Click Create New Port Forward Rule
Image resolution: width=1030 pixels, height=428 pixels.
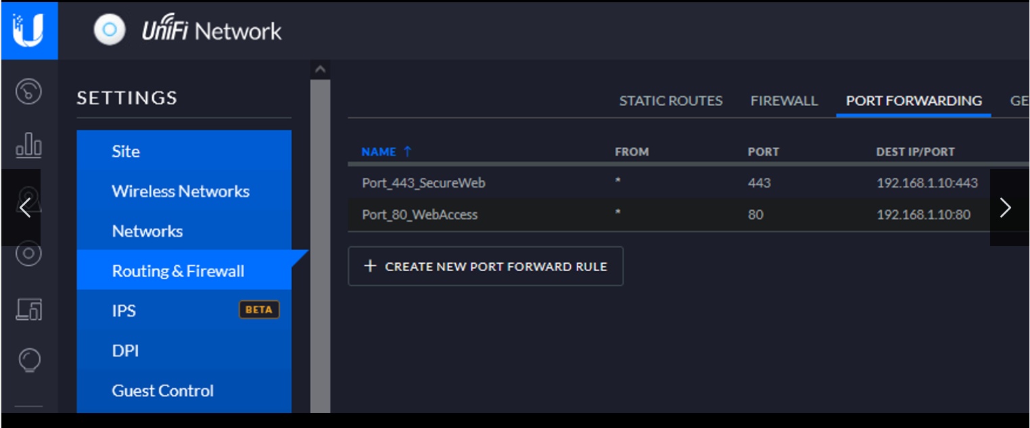486,266
